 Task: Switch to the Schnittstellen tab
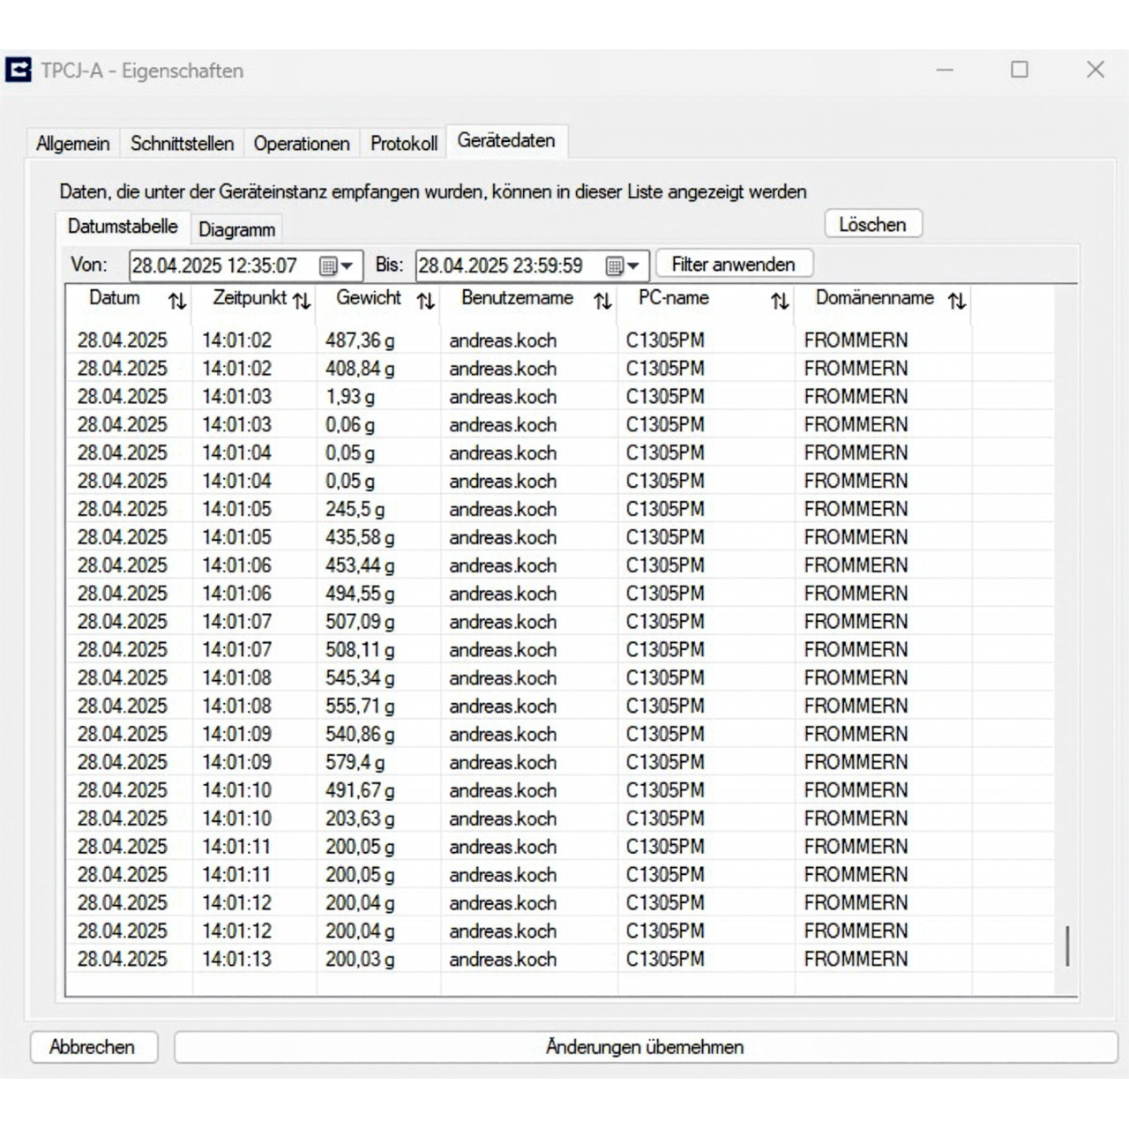click(183, 144)
